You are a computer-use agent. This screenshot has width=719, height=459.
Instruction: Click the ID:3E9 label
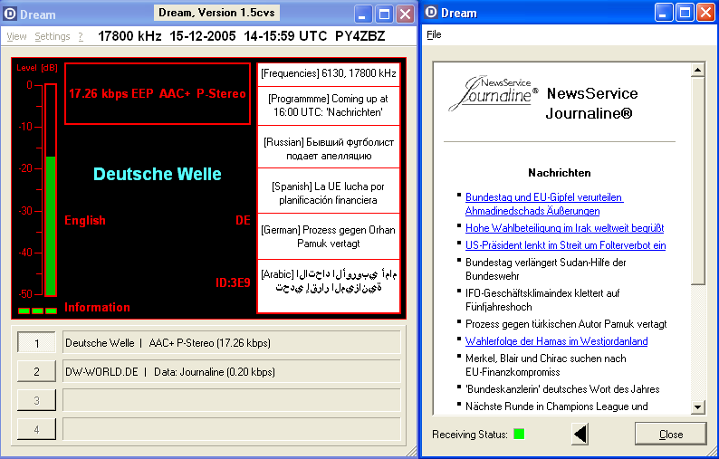[x=233, y=282]
